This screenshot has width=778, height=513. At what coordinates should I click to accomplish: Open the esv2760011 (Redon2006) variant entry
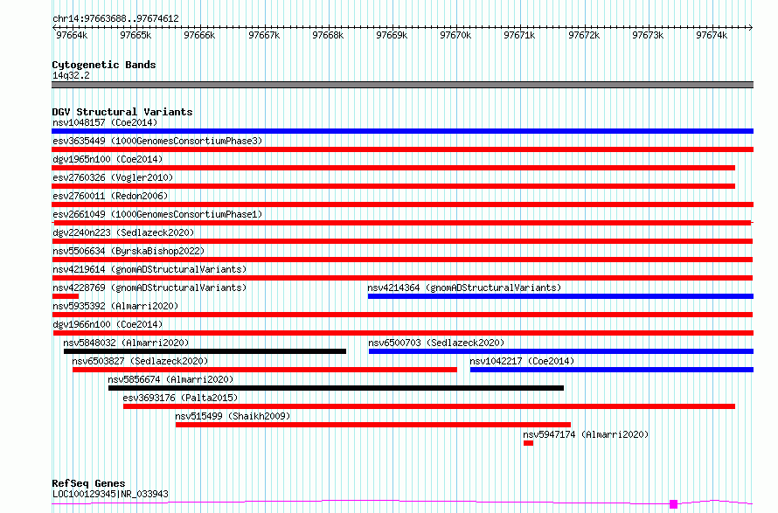(402, 205)
